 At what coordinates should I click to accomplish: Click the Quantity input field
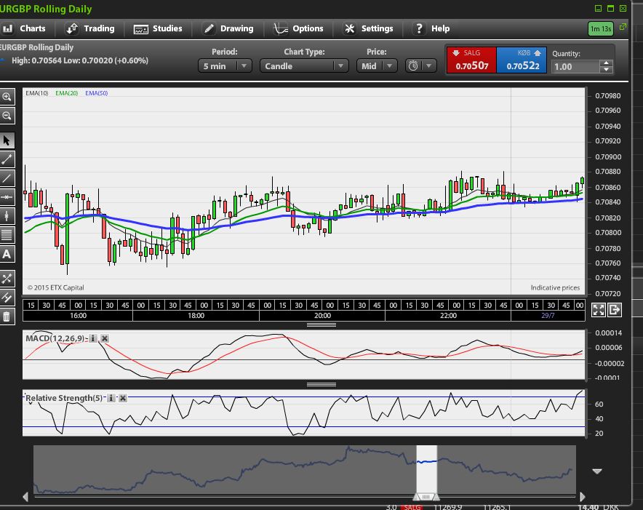pos(576,66)
